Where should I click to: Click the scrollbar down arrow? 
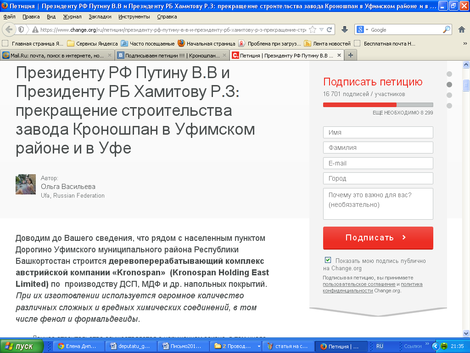pyautogui.click(x=466, y=333)
